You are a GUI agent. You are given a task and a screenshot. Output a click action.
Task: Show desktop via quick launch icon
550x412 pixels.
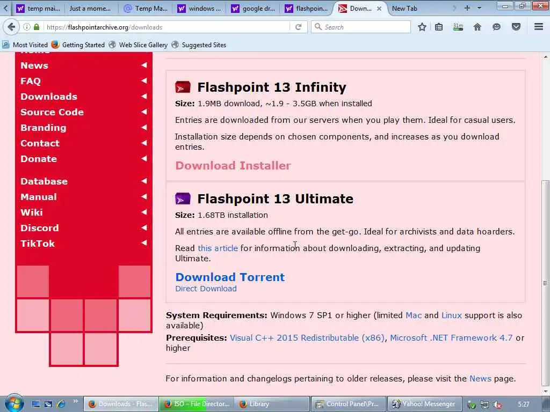coord(36,404)
